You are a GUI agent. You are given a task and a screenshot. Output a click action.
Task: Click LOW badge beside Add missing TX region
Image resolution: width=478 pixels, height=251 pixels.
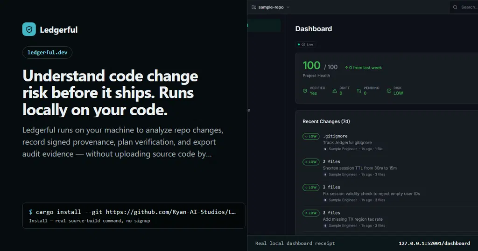311,213
